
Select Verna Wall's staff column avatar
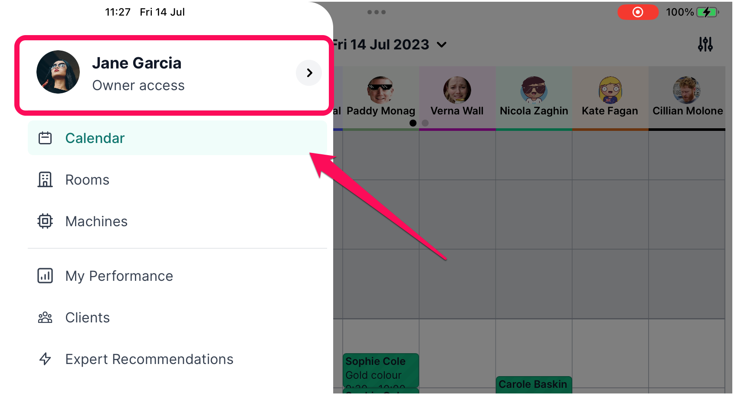tap(457, 90)
